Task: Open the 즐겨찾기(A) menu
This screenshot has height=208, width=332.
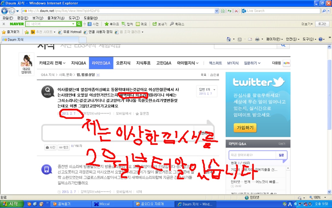Action: [x=56, y=18]
